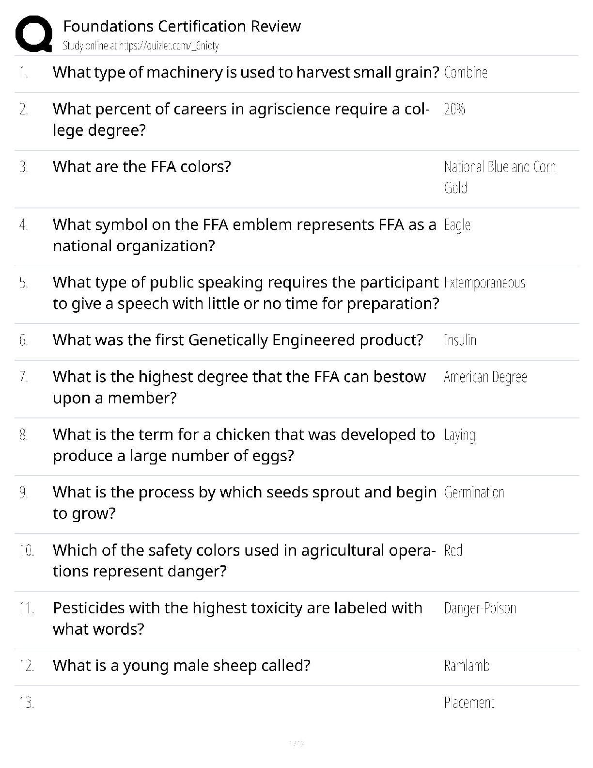
Task: Open the quizlet.com study link
Action: pyautogui.click(x=140, y=46)
